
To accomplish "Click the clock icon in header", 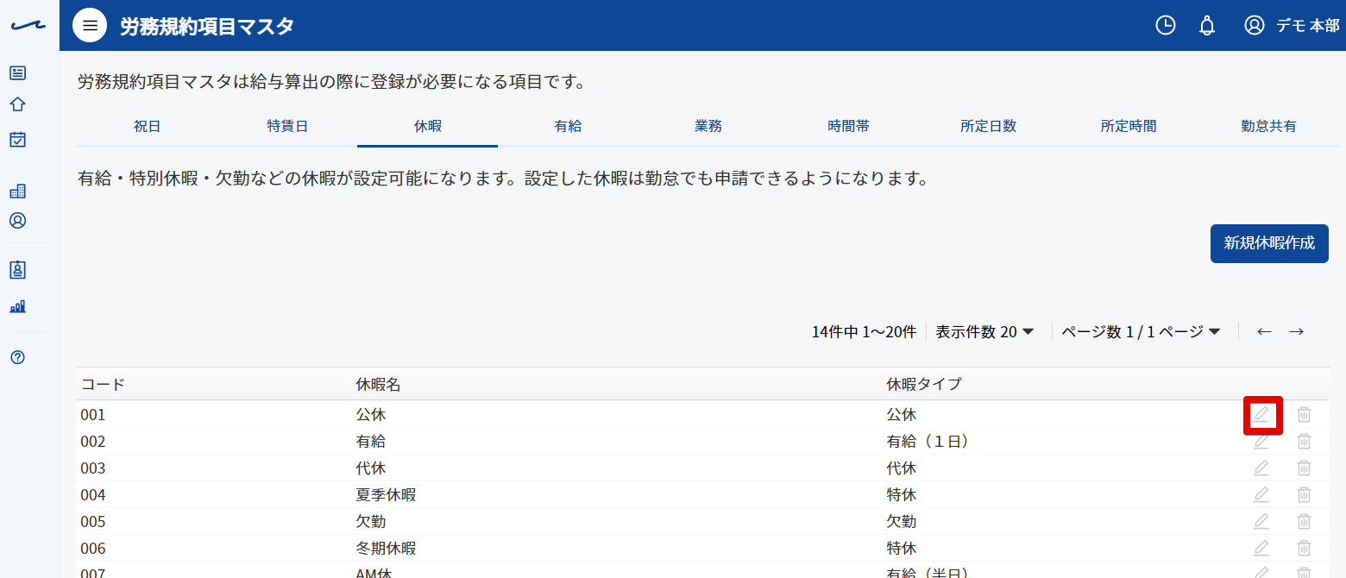I will tap(1165, 25).
